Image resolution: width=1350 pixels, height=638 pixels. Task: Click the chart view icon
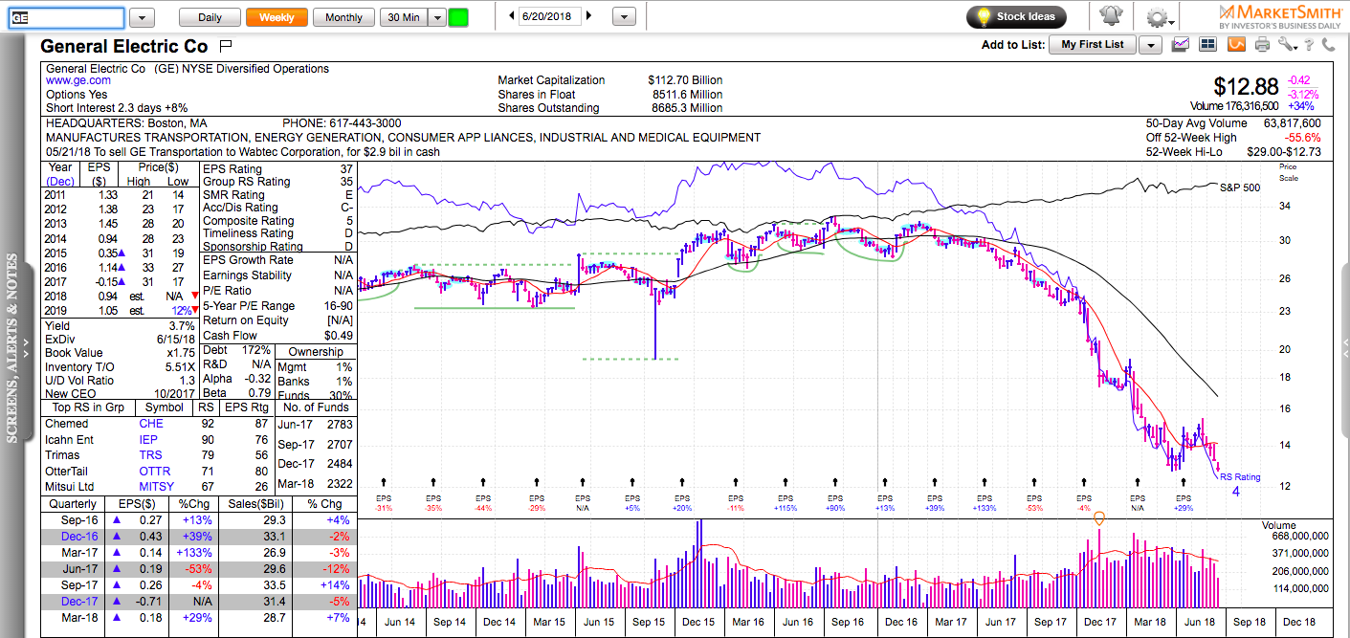coord(1181,44)
